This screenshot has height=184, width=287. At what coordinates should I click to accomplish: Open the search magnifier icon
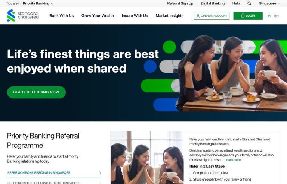point(249,3)
